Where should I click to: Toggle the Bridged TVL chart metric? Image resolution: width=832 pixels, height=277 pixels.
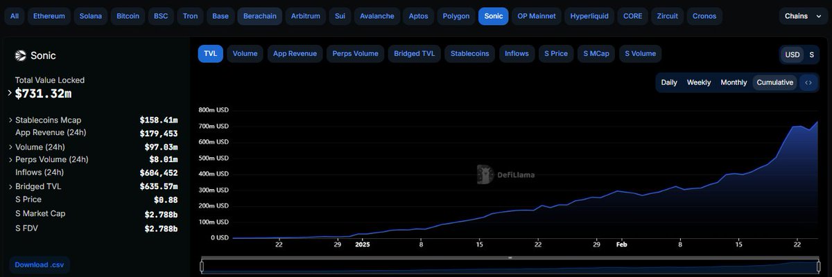coord(414,53)
